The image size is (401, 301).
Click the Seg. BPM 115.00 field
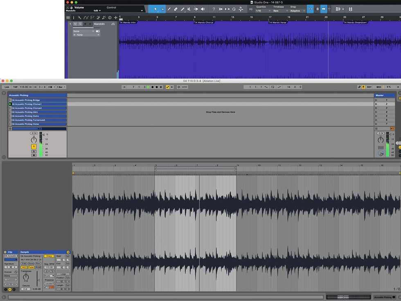coord(49,267)
